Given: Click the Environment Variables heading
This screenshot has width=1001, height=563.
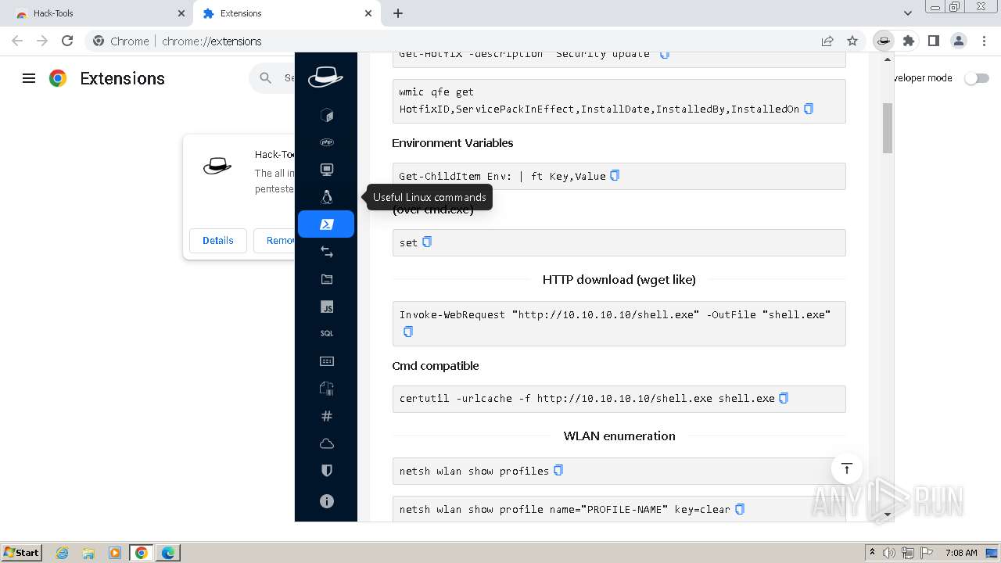Looking at the screenshot, I should click(x=453, y=143).
